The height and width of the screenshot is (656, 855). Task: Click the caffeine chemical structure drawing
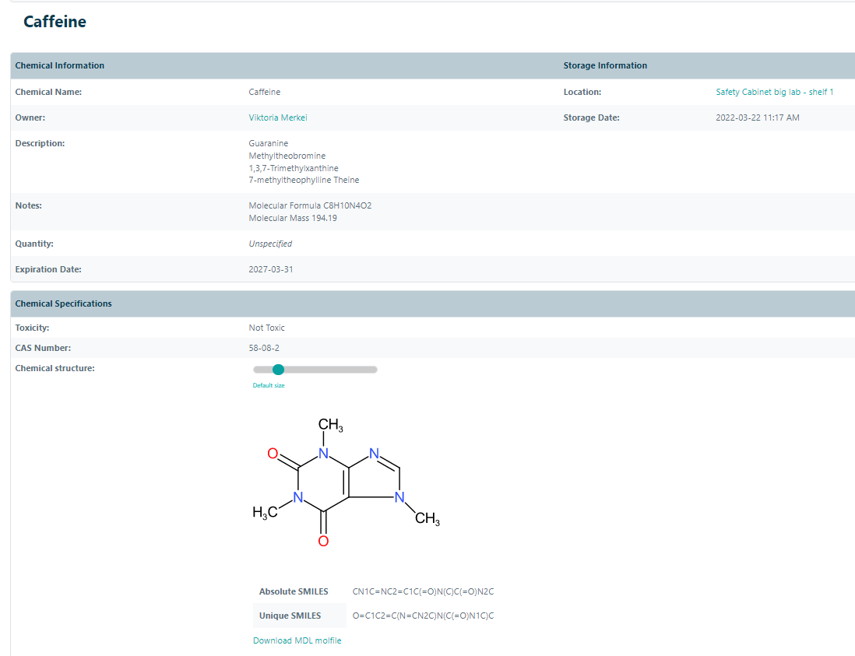343,482
